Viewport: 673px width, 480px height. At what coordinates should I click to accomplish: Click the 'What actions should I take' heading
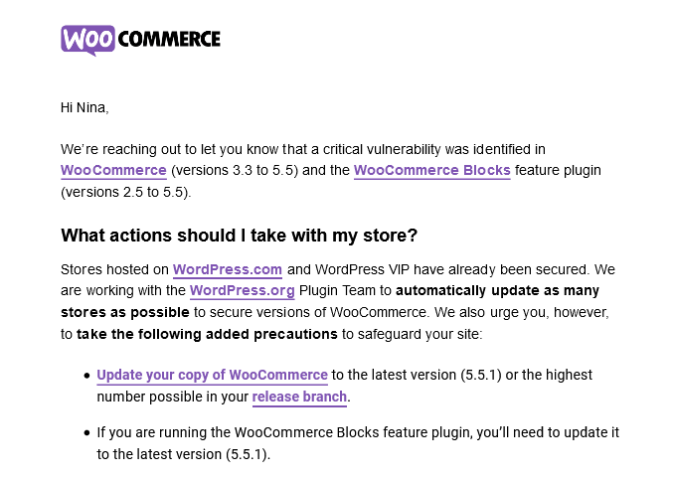[239, 236]
